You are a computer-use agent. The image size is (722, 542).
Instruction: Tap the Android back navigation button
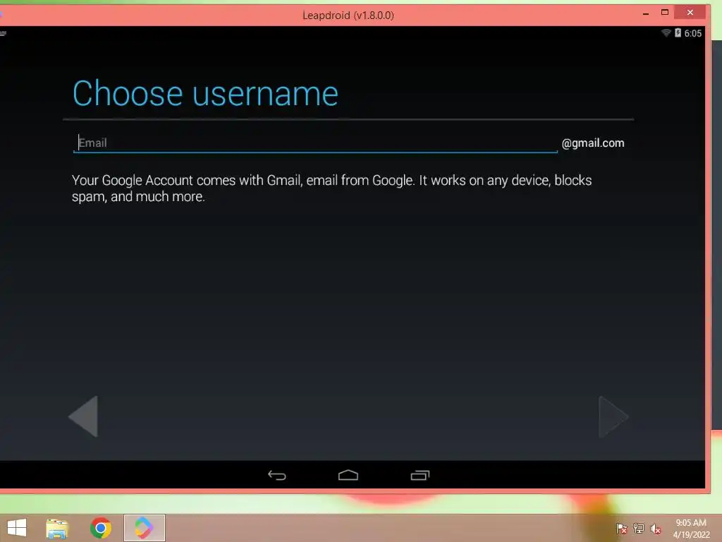coord(276,475)
